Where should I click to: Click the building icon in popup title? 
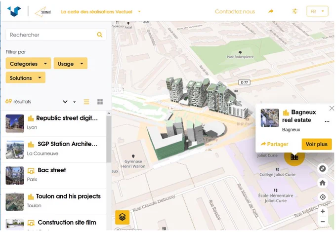click(286, 113)
